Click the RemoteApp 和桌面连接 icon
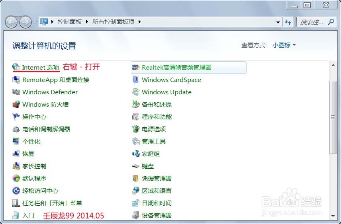The image size is (341, 224). [x=16, y=80]
